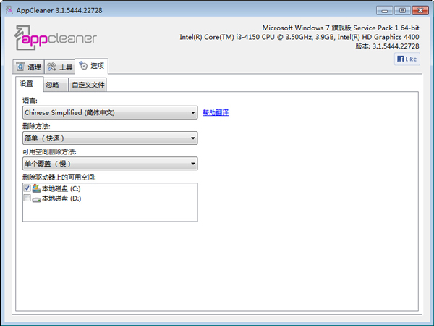Click the 删除驱动器上的可用空间 label
The height and width of the screenshot is (326, 434).
59,177
